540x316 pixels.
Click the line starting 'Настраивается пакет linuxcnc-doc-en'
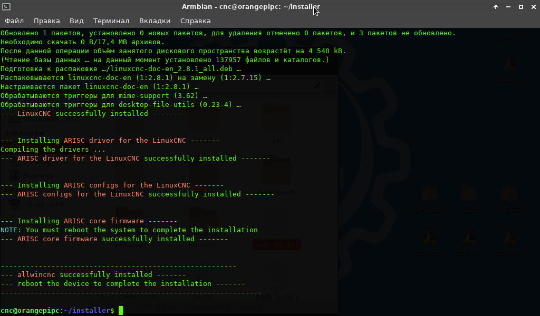coord(100,87)
